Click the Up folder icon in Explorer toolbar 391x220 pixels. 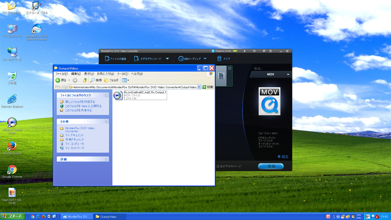coord(85,80)
